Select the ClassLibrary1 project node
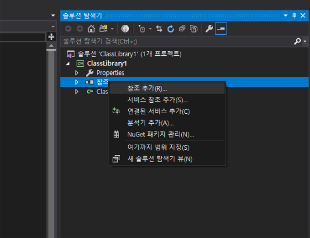Screen dimensions: 310x238 (x=107, y=63)
